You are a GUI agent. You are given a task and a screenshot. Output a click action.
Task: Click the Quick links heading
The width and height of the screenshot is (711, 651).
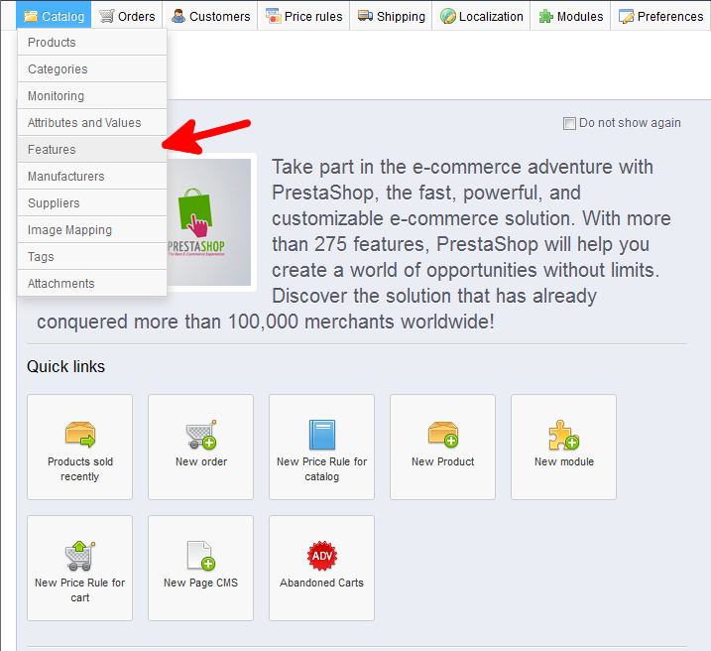[x=65, y=366]
